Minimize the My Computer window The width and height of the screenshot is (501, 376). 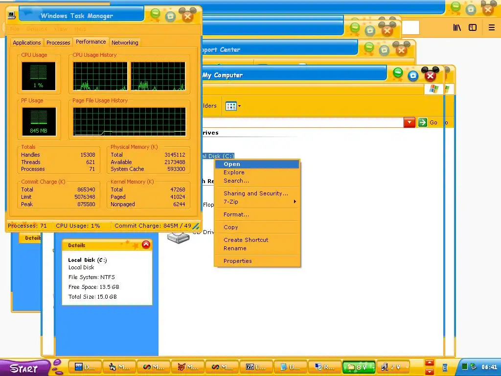tap(397, 72)
